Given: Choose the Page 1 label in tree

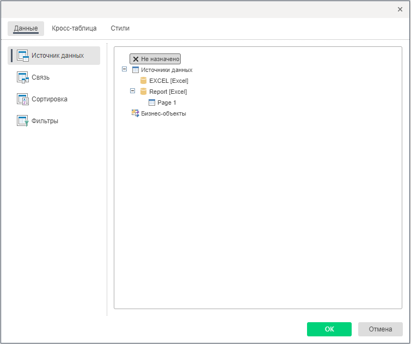Looking at the screenshot, I should (x=167, y=102).
